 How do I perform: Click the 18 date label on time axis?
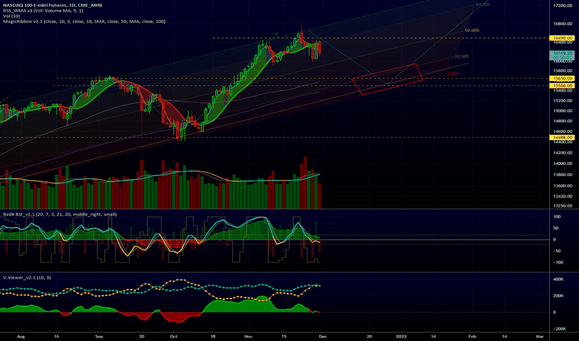[212, 337]
